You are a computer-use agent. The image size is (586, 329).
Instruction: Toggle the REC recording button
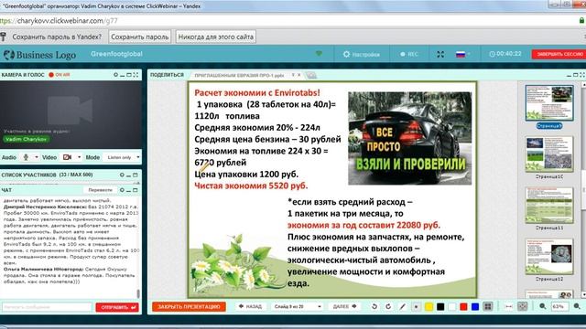click(x=409, y=55)
